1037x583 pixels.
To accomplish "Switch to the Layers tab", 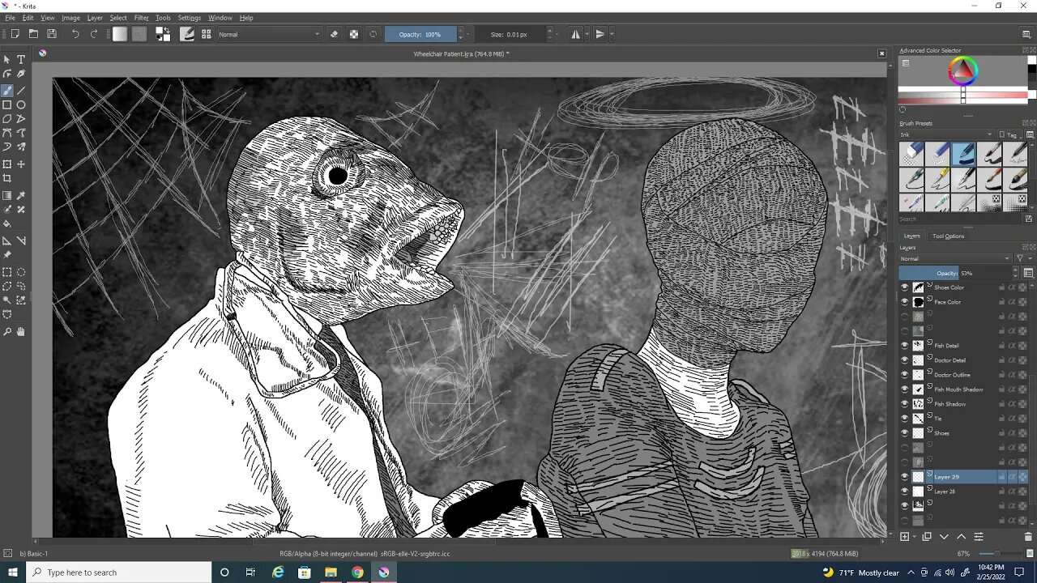I will pos(912,236).
